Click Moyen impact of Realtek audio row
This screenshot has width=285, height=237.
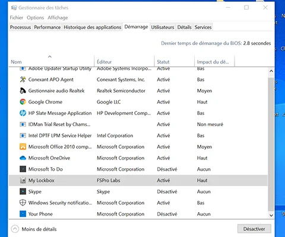[x=204, y=91]
